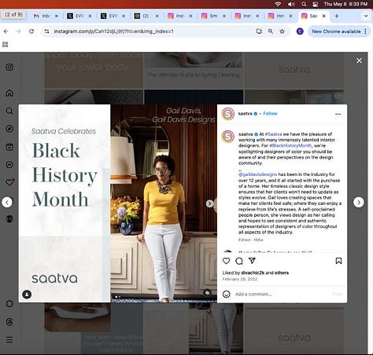Close the Gmail Inbox tab
373x355 pixels.
[x=57, y=16]
